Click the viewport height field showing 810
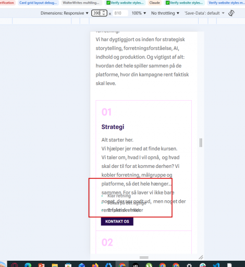The height and width of the screenshot is (267, 245). [x=120, y=13]
